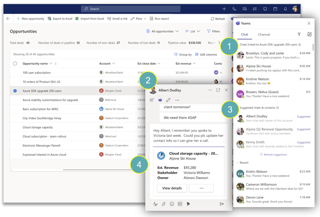Insert a GIF in the chat
Image resolution: width=320 pixels, height=217 pixels.
(x=180, y=204)
